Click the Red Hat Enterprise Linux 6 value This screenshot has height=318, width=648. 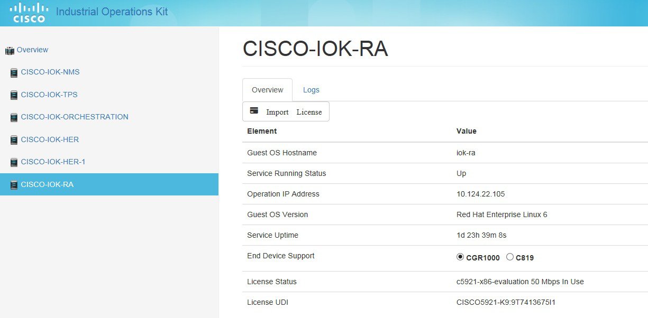click(502, 214)
